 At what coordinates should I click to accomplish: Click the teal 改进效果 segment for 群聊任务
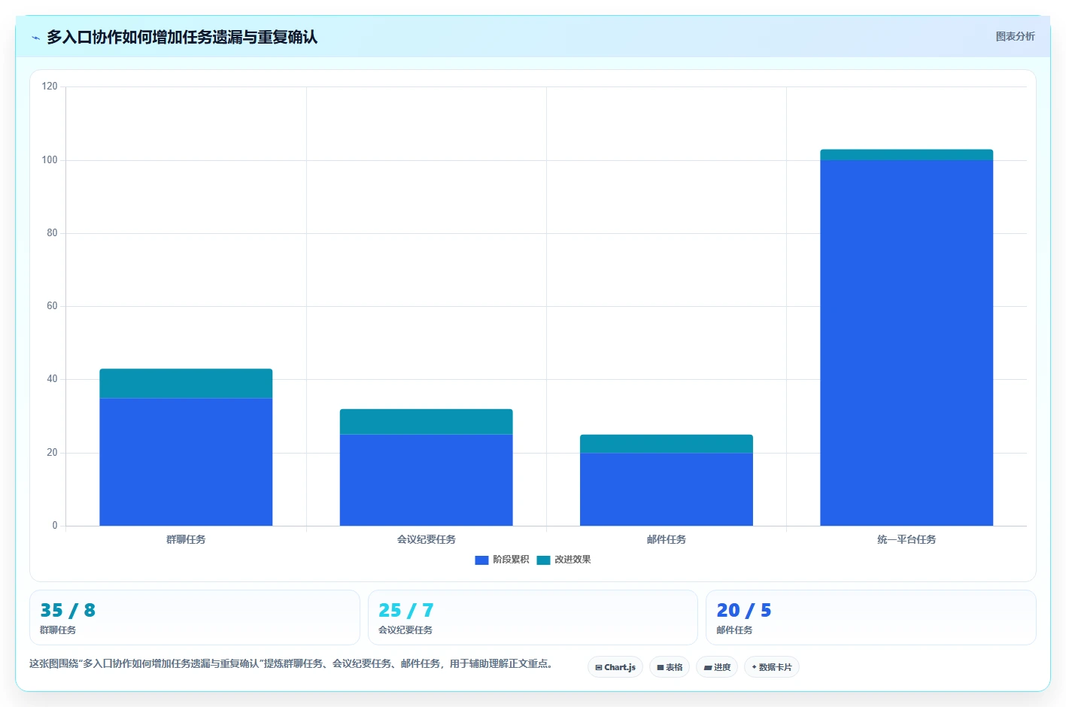coord(186,384)
